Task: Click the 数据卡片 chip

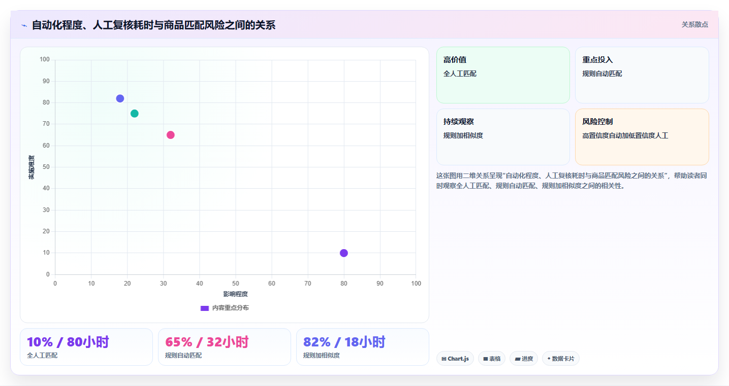Action: coord(561,359)
